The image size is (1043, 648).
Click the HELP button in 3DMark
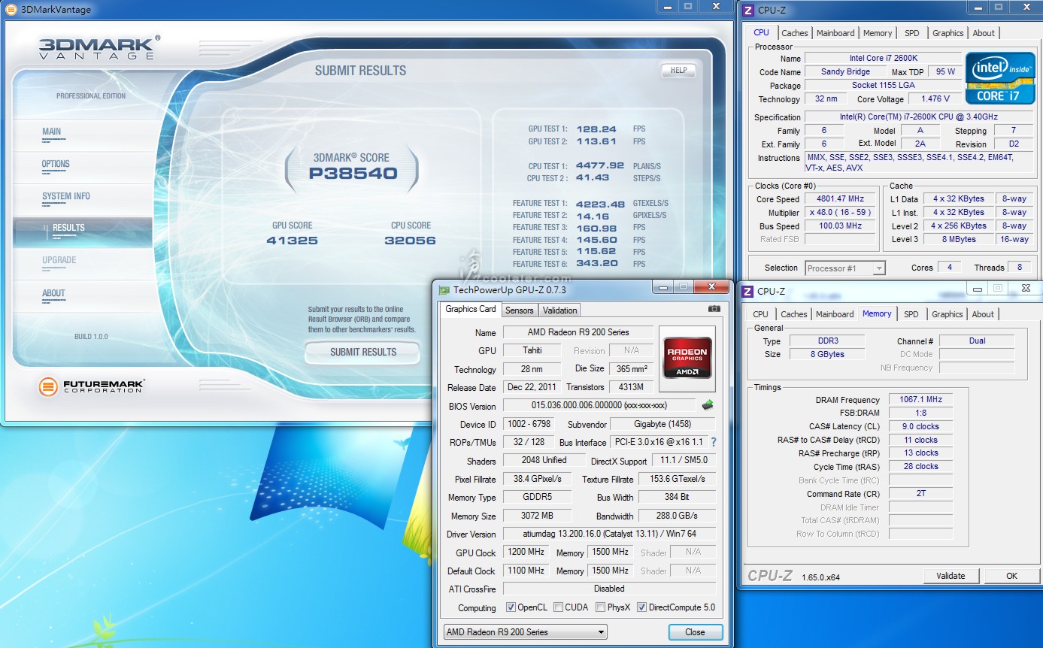678,70
